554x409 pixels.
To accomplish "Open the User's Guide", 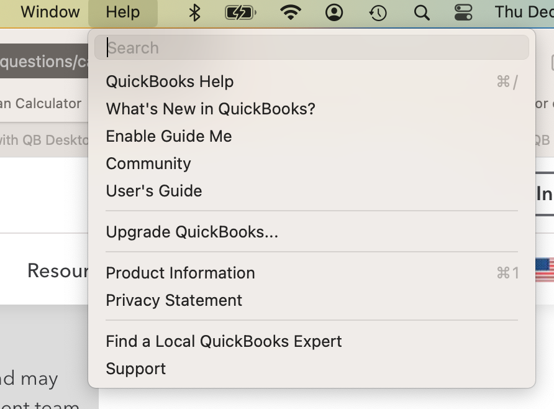I will pyautogui.click(x=154, y=191).
